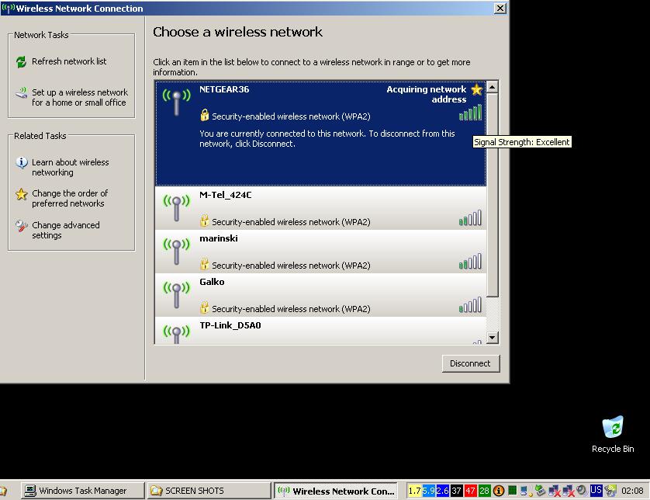650x500 pixels.
Task: Click the TP-Link_D5A0 antenna icon
Action: click(x=177, y=334)
